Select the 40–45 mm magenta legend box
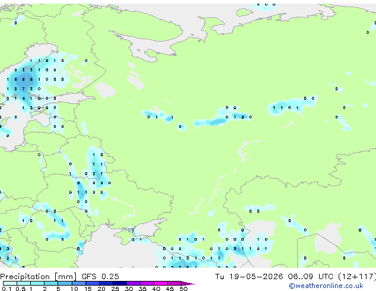This screenshot has height=291, width=376. tap(161, 283)
